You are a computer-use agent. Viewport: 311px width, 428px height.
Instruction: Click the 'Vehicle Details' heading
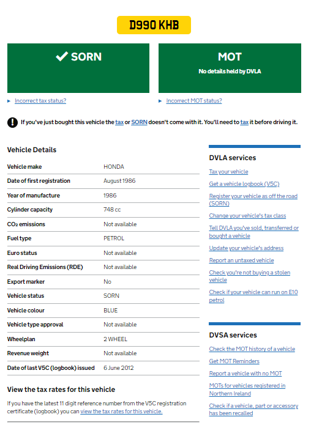32,150
